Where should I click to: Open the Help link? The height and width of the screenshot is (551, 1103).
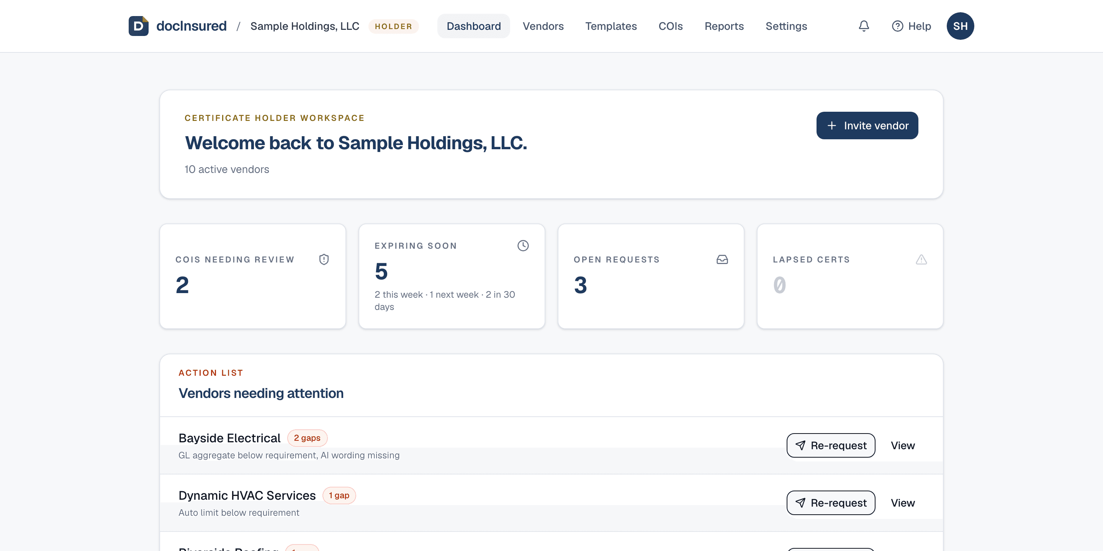[911, 26]
